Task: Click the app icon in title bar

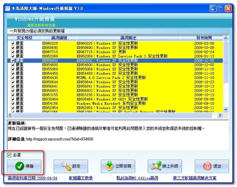Action: (x=8, y=8)
